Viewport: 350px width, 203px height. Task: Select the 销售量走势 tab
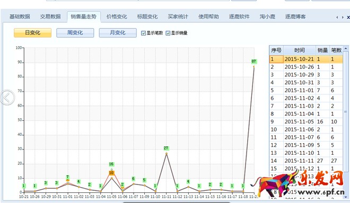(x=83, y=16)
